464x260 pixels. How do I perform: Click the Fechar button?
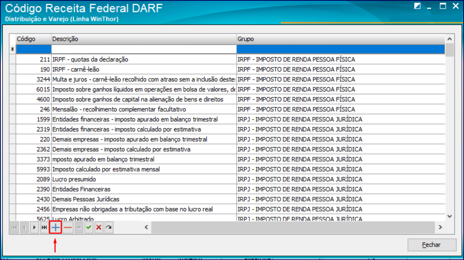pyautogui.click(x=431, y=245)
